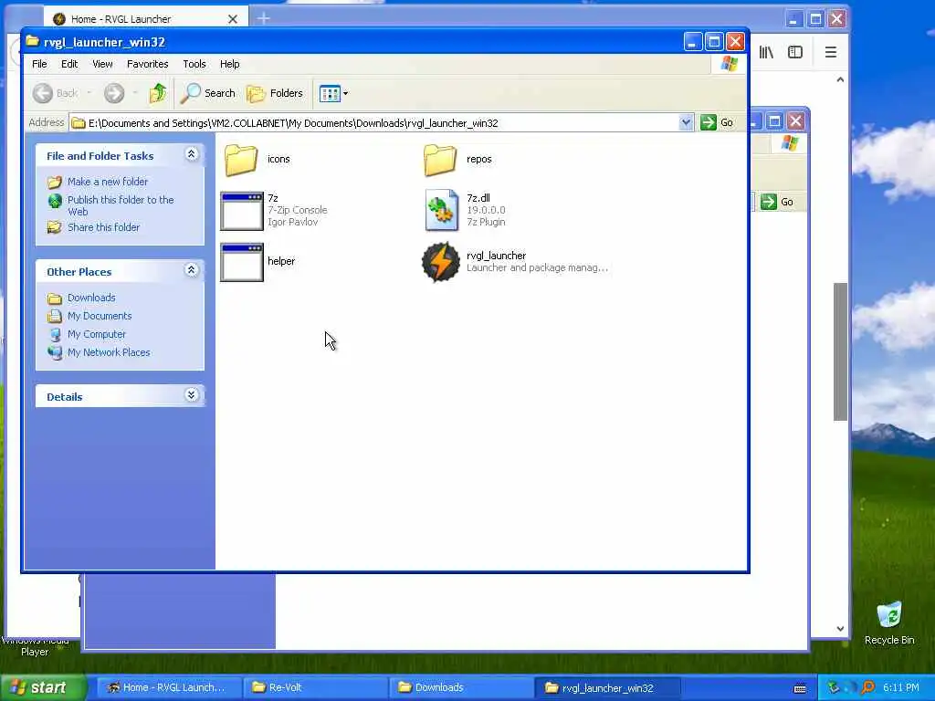Click the Forward navigation arrow
The image size is (935, 701).
pos(114,93)
